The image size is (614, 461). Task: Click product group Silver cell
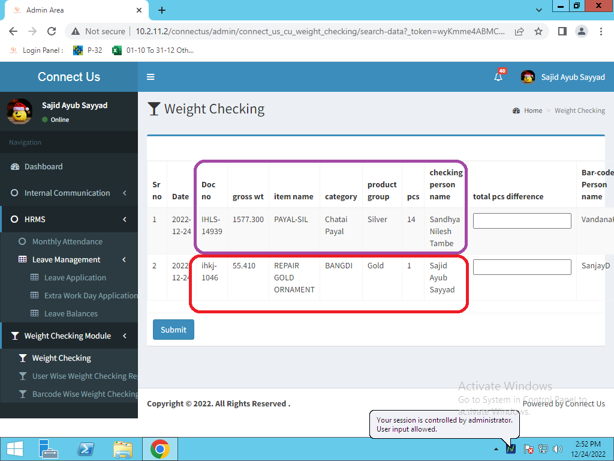tap(377, 219)
